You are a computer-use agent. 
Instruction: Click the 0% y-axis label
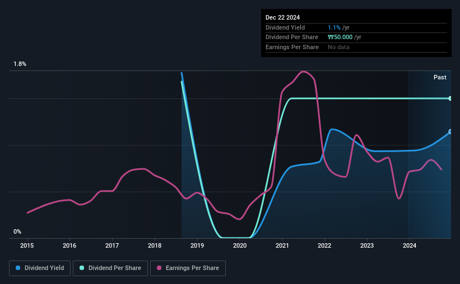(17, 231)
